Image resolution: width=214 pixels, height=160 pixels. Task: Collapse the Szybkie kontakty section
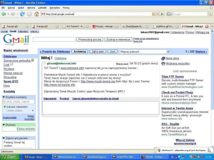click(4, 97)
